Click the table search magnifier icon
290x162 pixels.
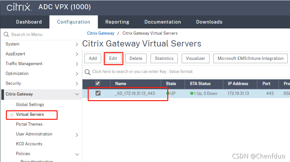click(87, 72)
